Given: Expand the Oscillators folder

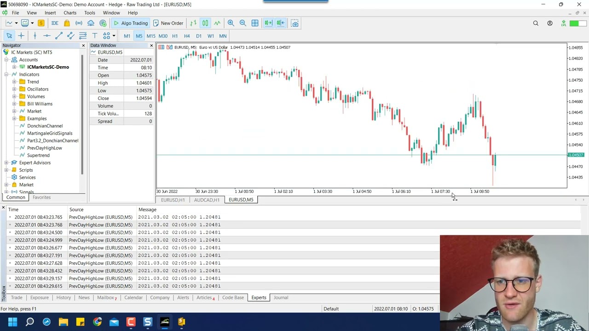Looking at the screenshot, I should pos(14,89).
